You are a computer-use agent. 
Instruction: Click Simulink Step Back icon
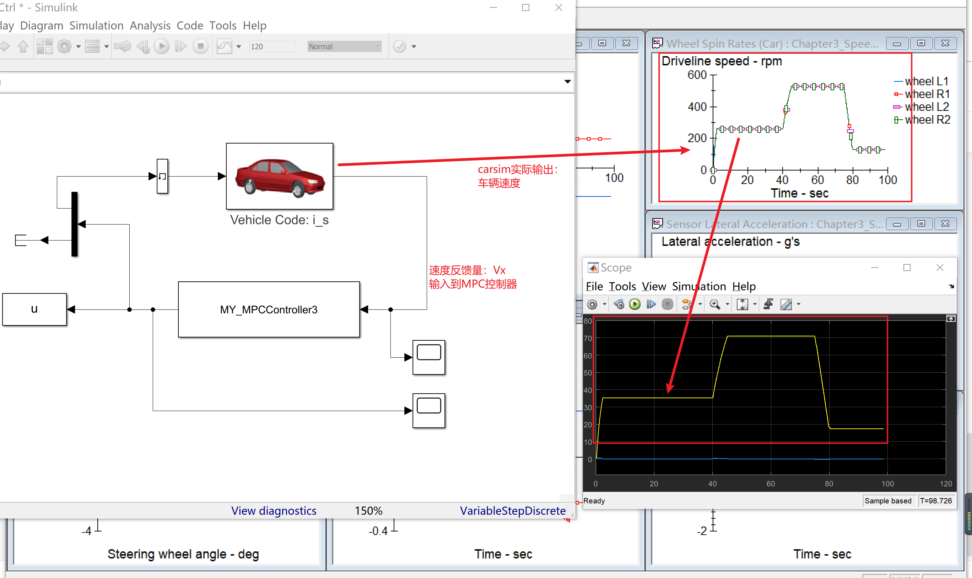coord(143,46)
